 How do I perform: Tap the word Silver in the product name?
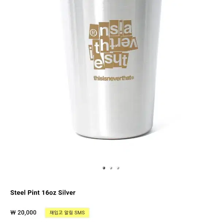67,192
